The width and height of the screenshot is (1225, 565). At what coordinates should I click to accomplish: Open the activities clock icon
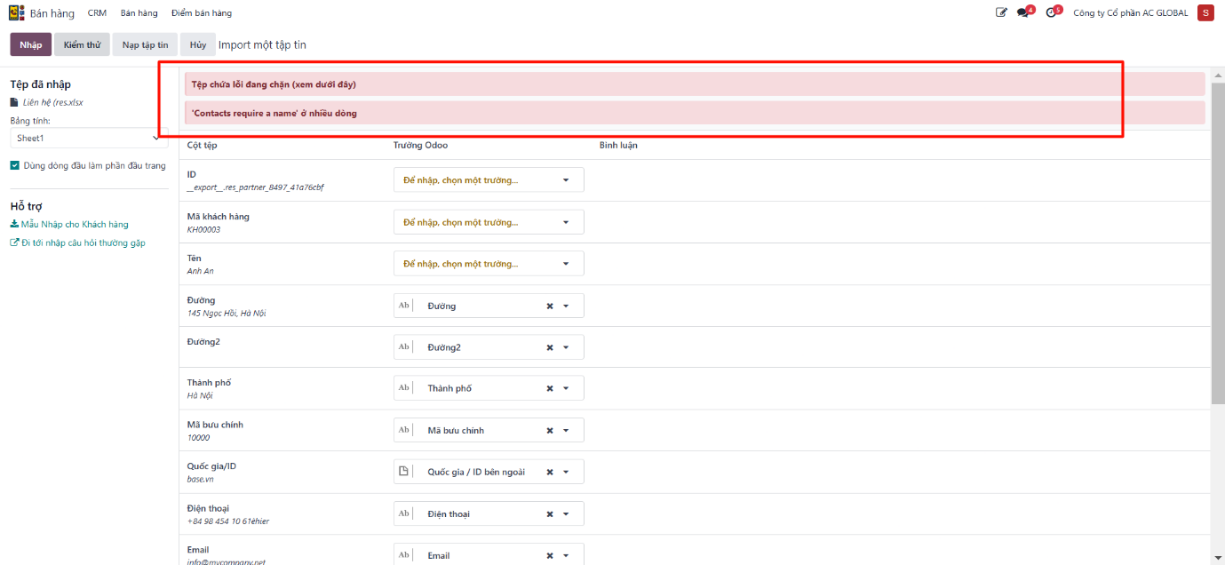coord(1052,13)
